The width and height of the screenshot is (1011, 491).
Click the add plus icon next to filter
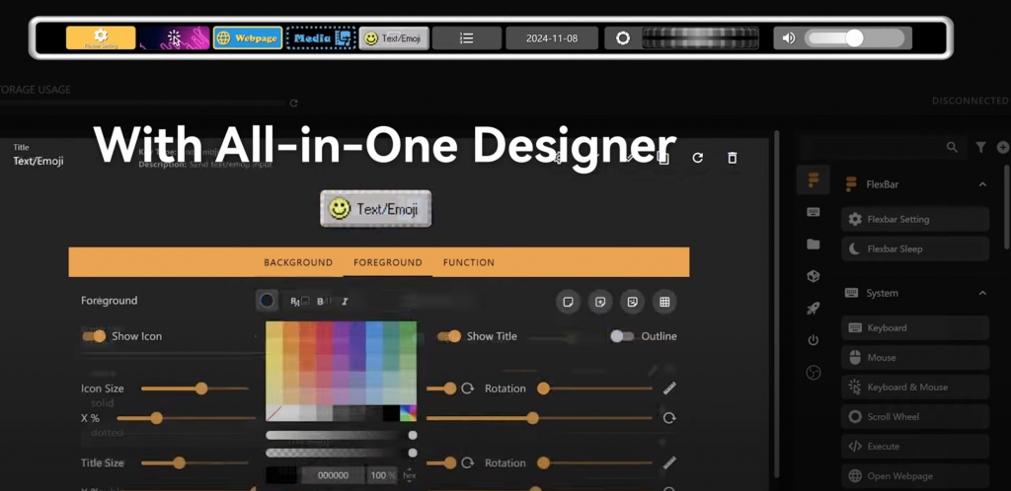[1003, 147]
